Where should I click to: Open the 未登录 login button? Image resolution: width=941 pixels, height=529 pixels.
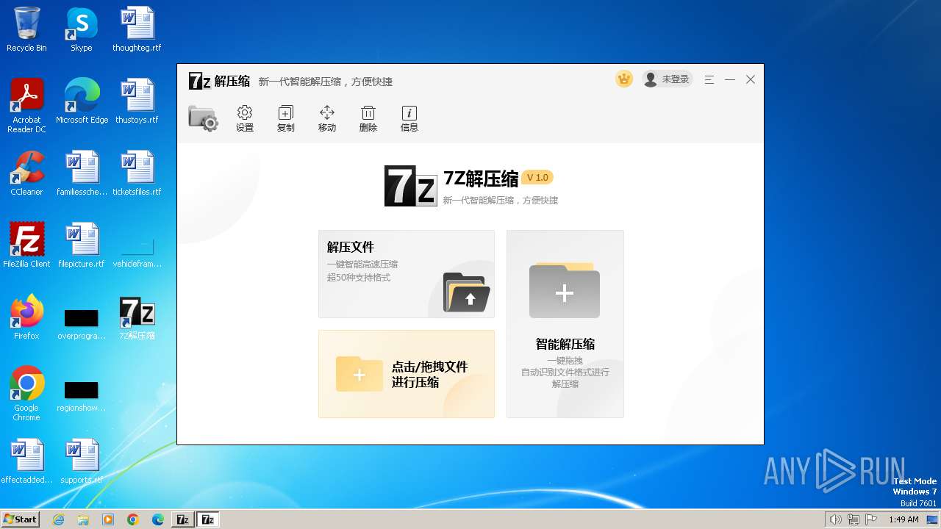(x=668, y=79)
